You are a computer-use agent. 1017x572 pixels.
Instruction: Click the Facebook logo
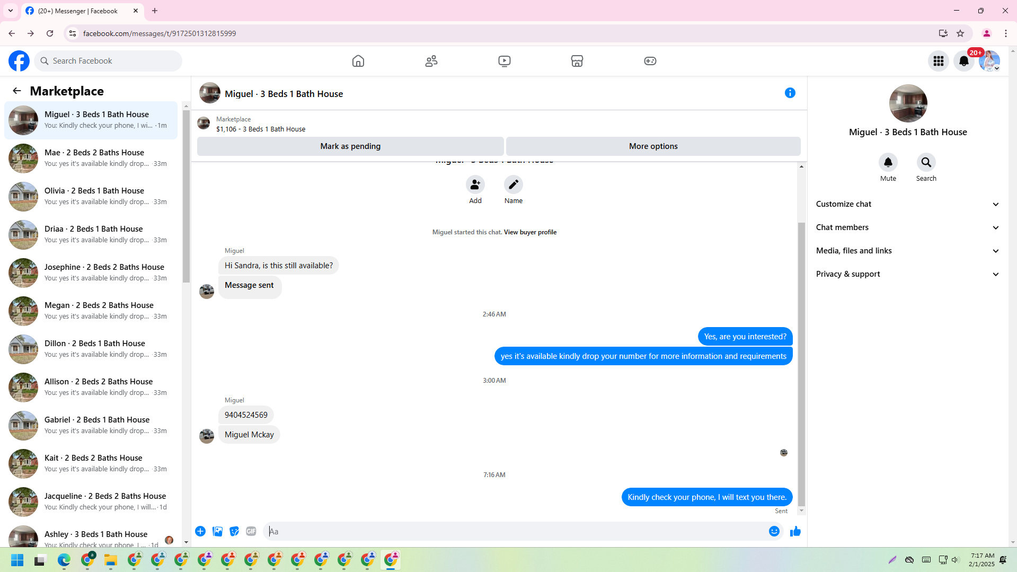19,61
